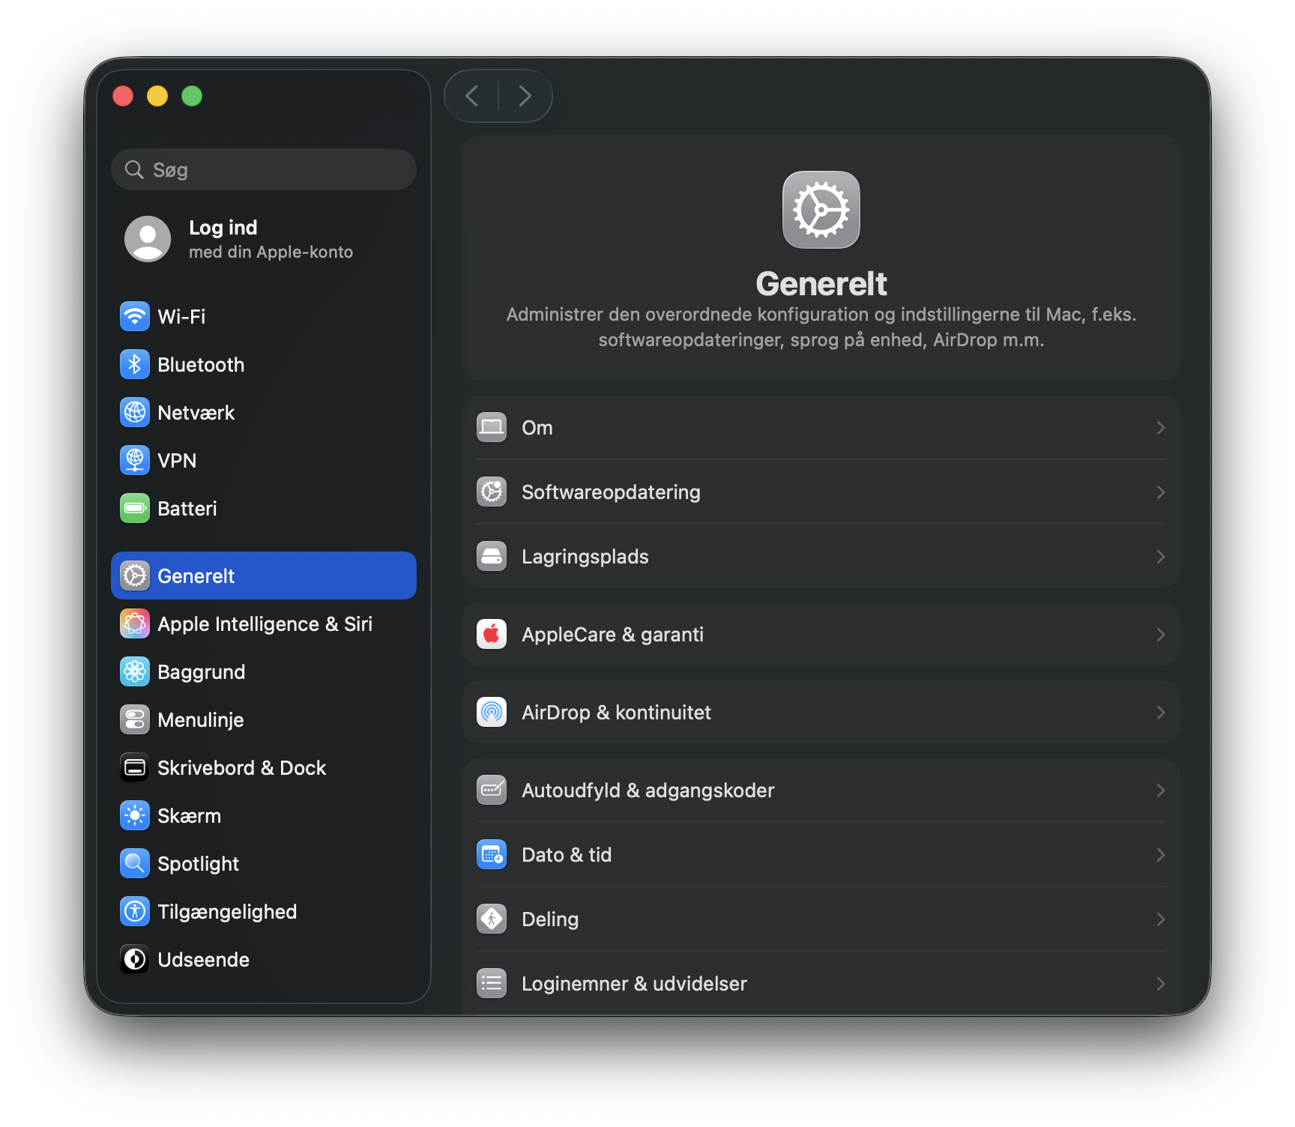The height and width of the screenshot is (1127, 1295).
Task: Click the Apple Intelligence & Siri icon
Action: (x=135, y=623)
